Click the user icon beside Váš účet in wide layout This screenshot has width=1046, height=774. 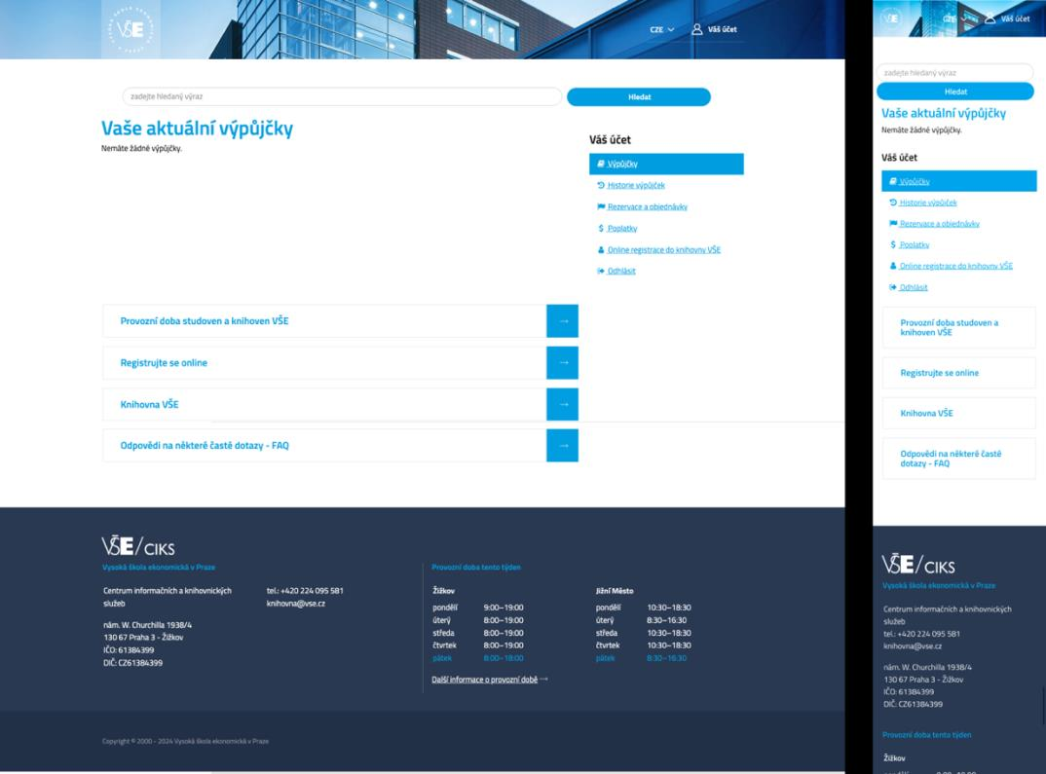click(x=696, y=29)
